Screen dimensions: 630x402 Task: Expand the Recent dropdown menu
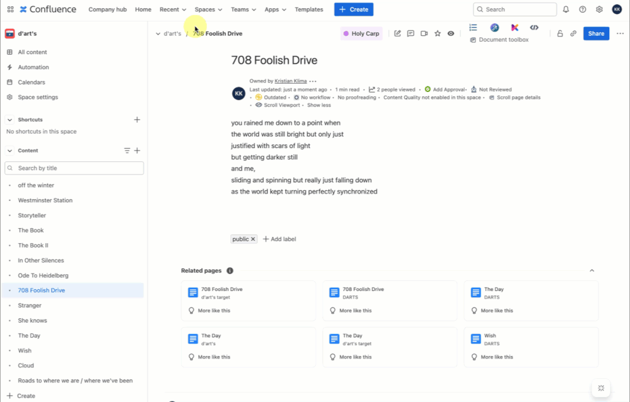point(173,9)
